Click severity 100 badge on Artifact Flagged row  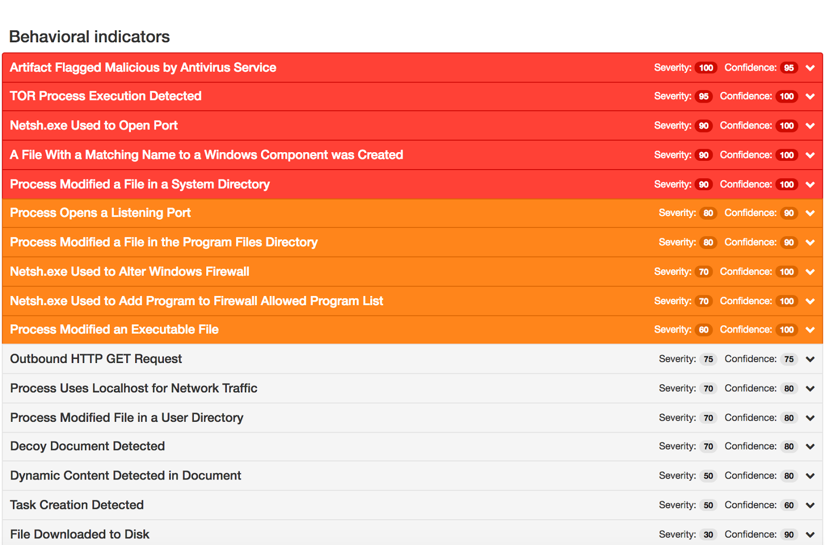pos(706,68)
